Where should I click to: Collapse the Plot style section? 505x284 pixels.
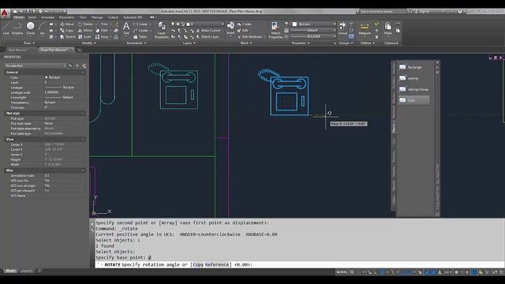(83, 114)
